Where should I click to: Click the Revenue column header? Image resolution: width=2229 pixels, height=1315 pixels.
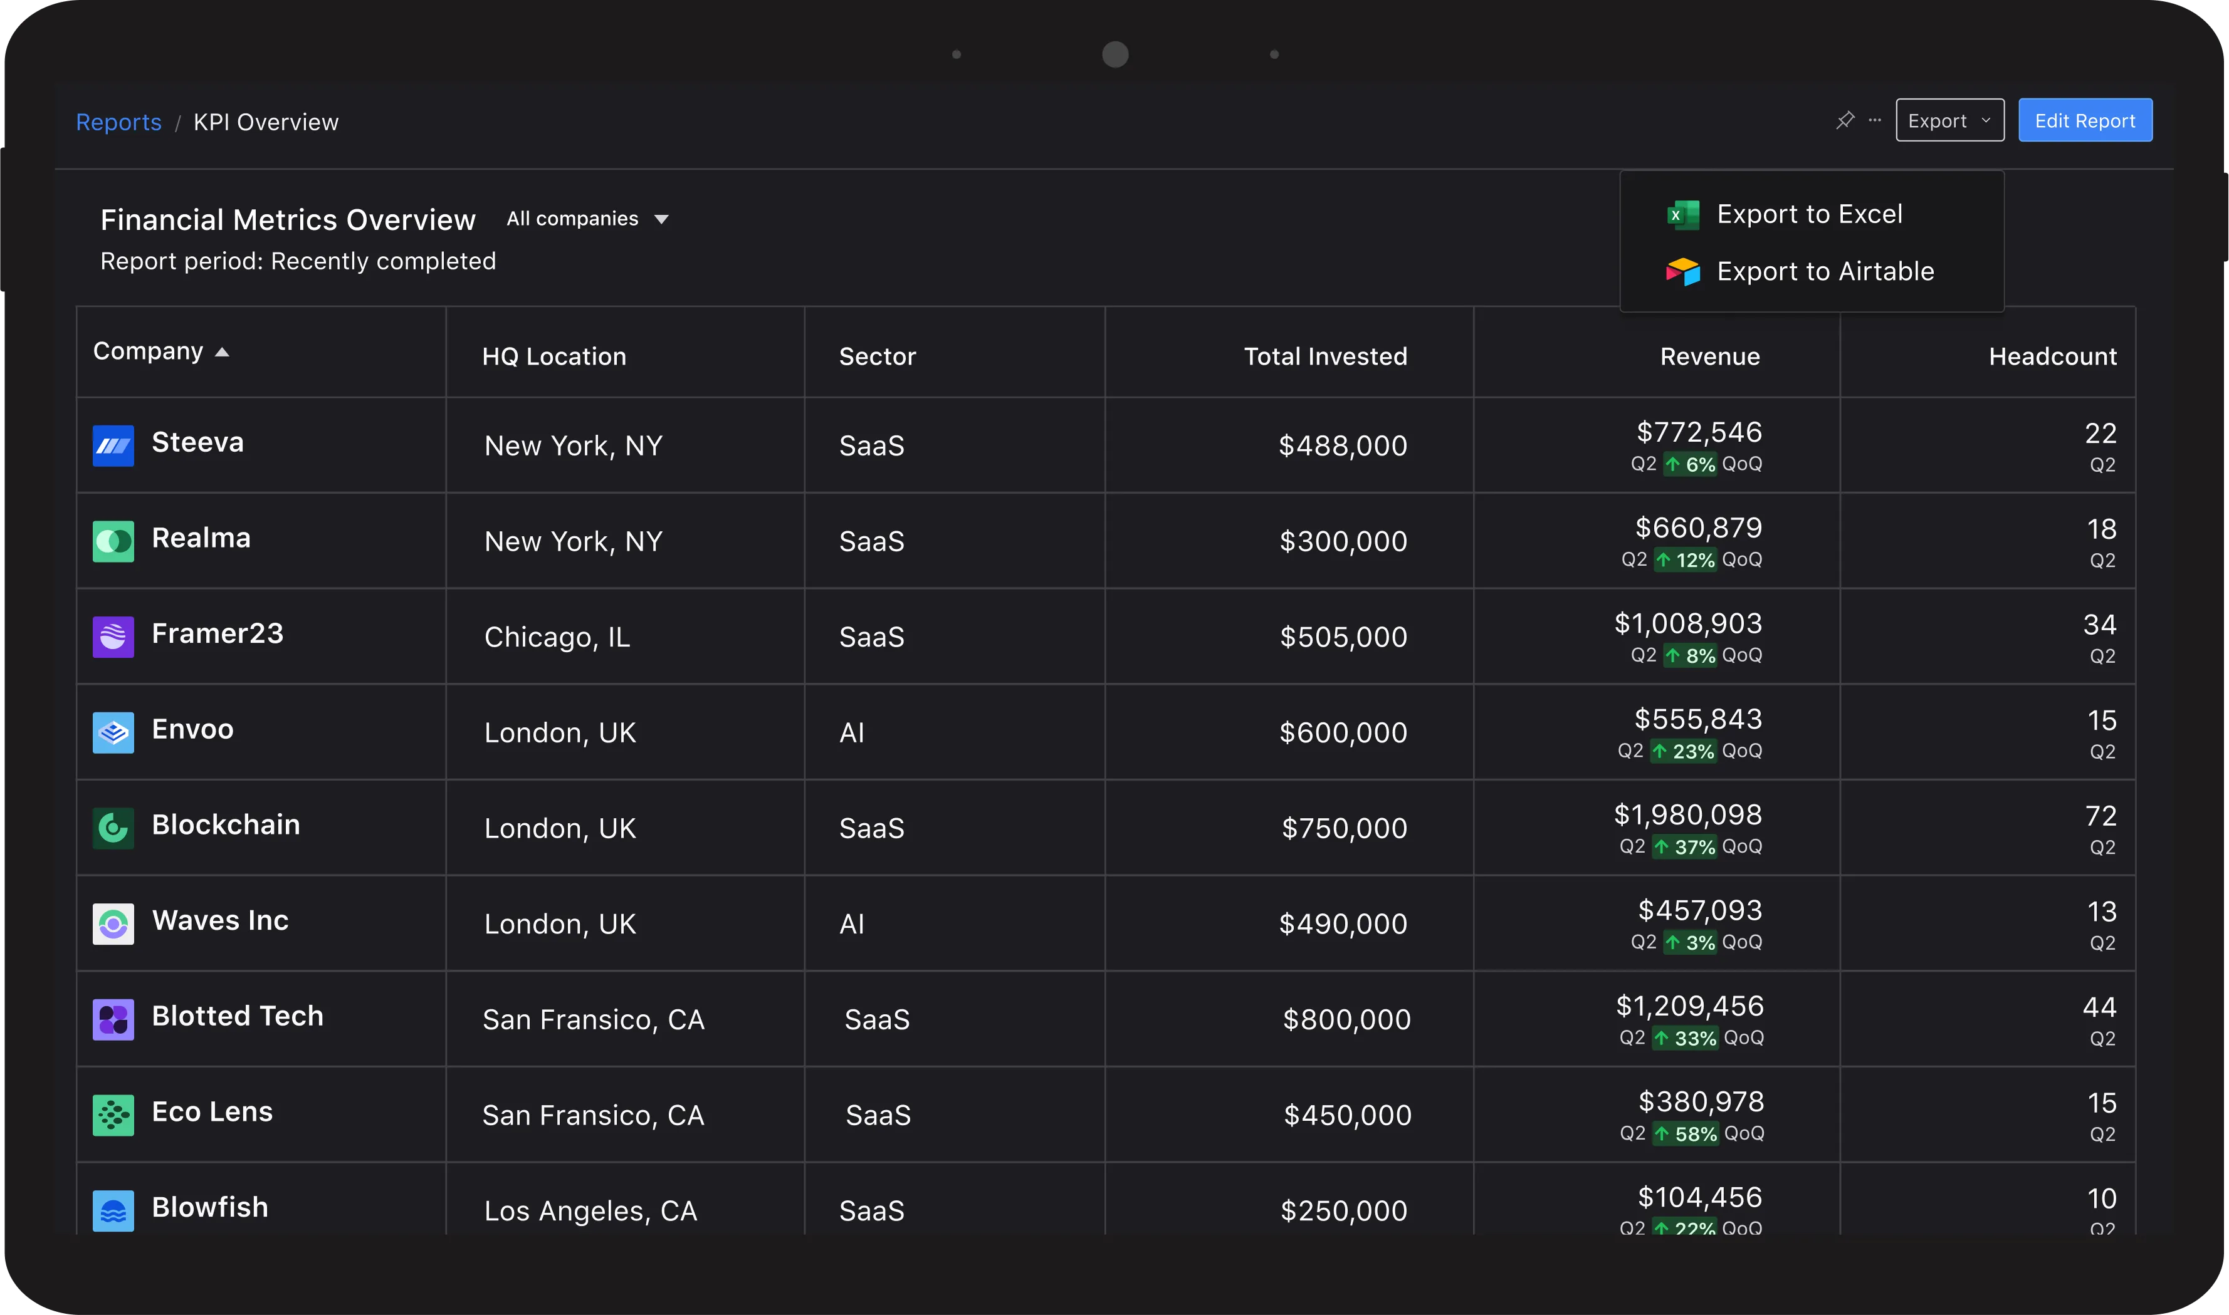1709,356
